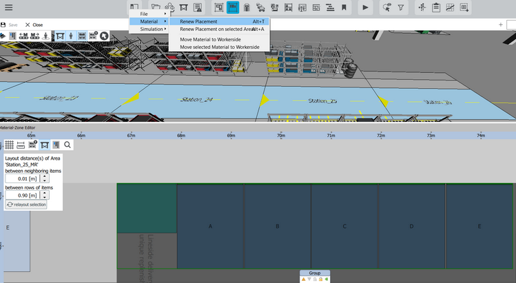
Task: Toggle the highlighted blue layout button in top toolbar
Action: [x=233, y=8]
